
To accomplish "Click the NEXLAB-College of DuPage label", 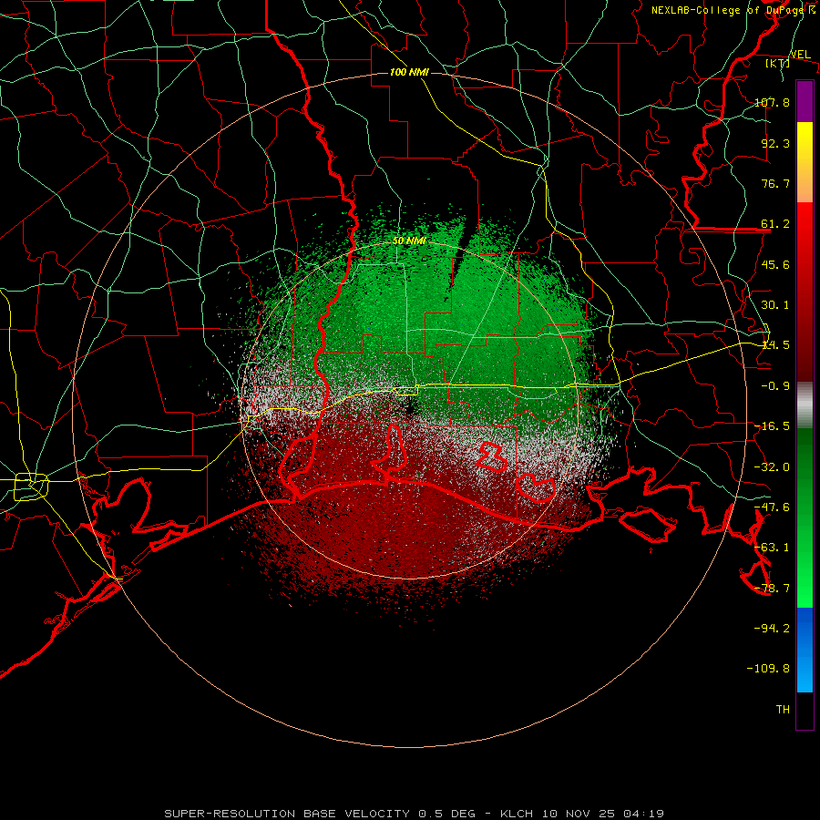I will 733,10.
